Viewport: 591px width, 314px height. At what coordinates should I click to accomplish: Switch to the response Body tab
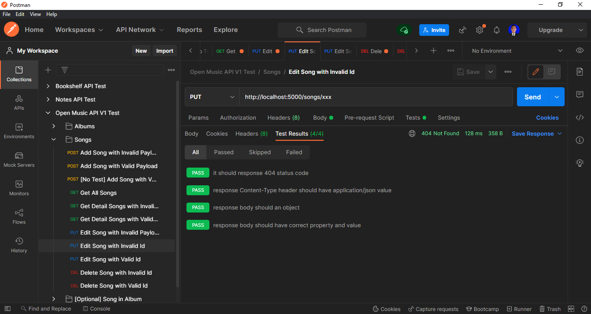point(192,133)
